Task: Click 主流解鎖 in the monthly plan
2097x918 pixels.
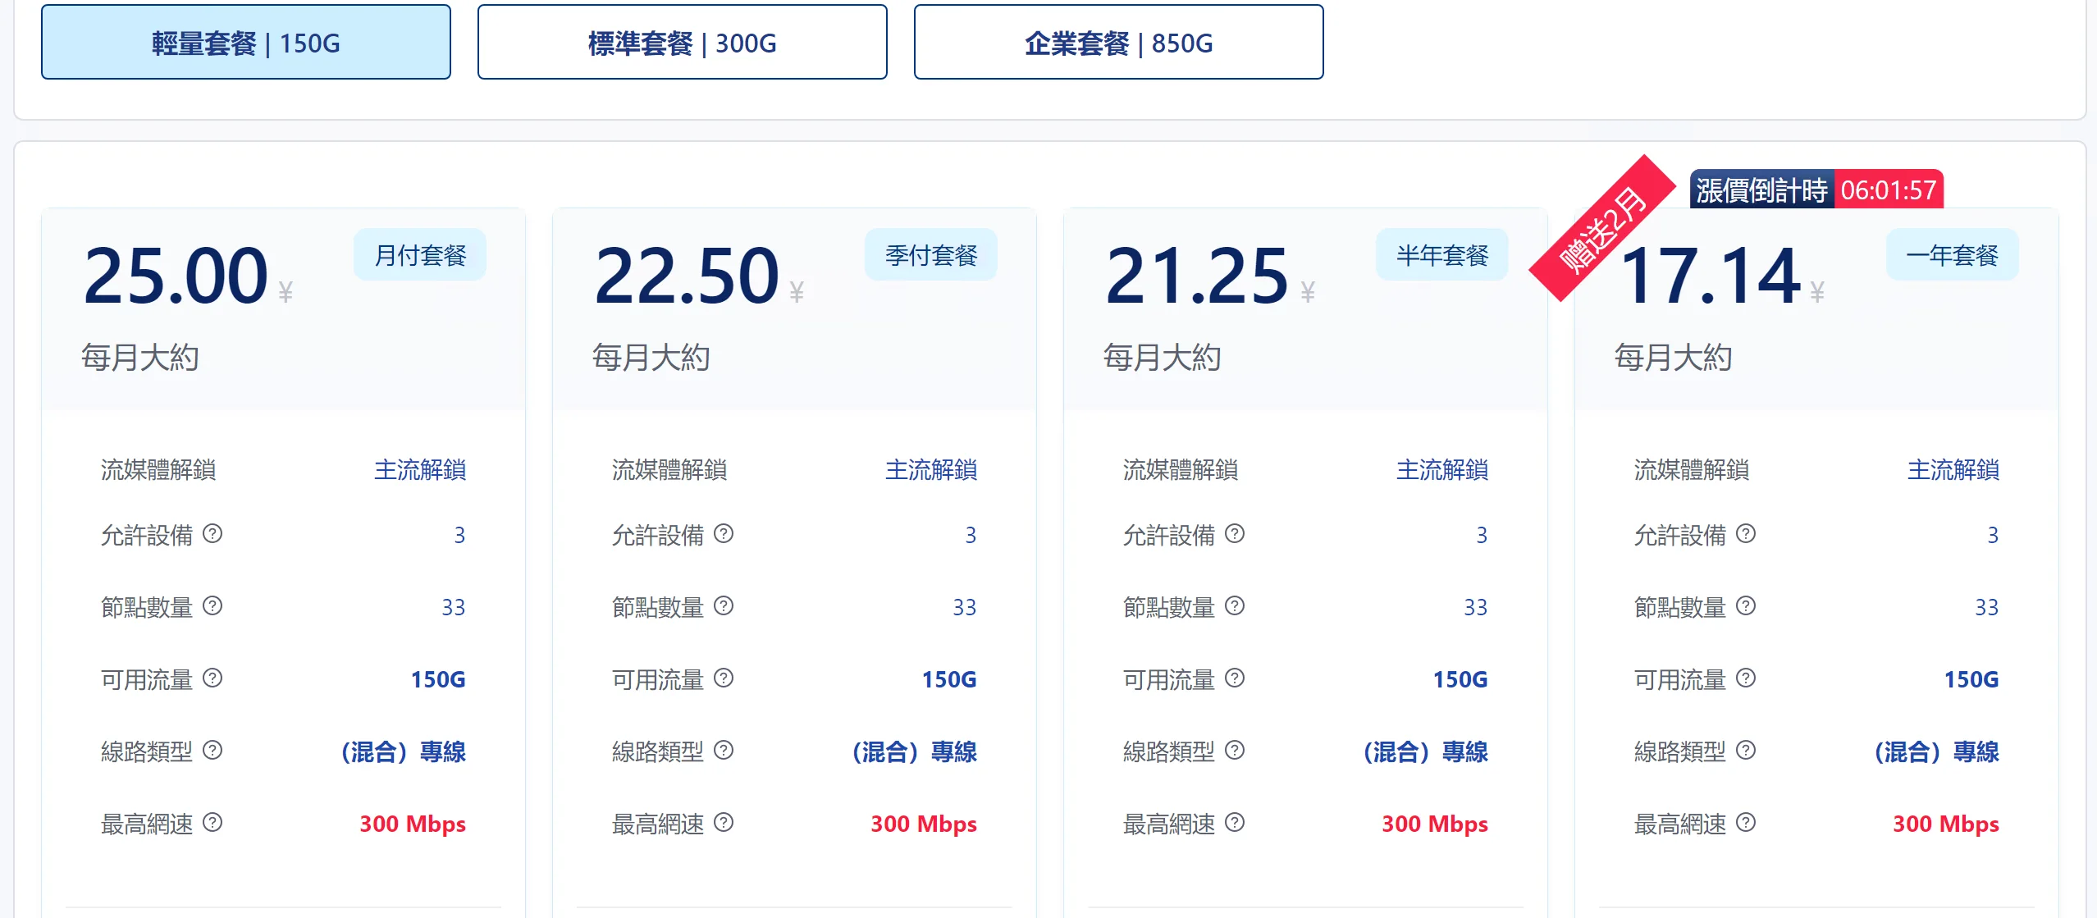Action: click(x=420, y=470)
